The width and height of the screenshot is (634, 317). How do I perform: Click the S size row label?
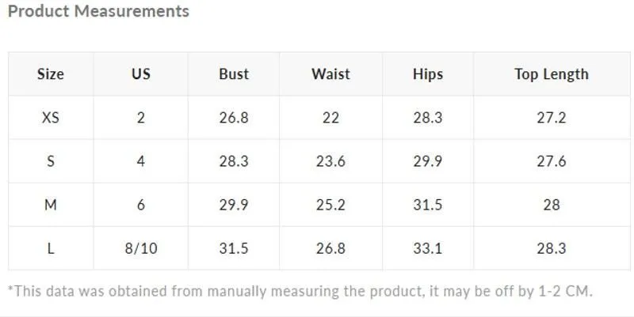tap(51, 161)
